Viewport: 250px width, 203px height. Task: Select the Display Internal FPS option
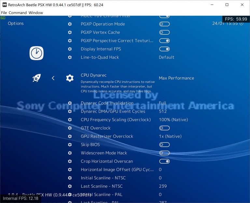point(101,49)
